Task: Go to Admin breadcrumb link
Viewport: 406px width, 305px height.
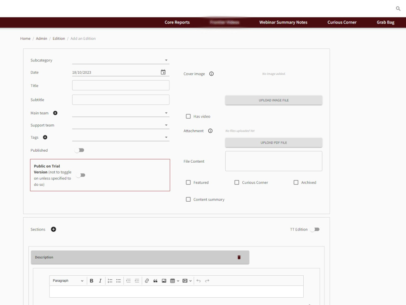Action: click(41, 38)
